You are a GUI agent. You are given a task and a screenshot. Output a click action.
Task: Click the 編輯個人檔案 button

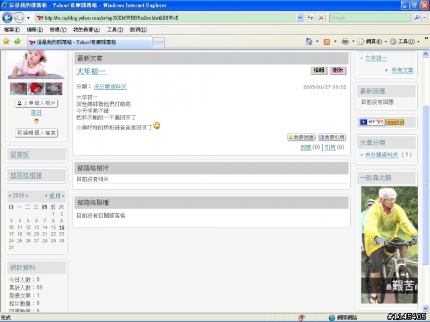[x=36, y=133]
